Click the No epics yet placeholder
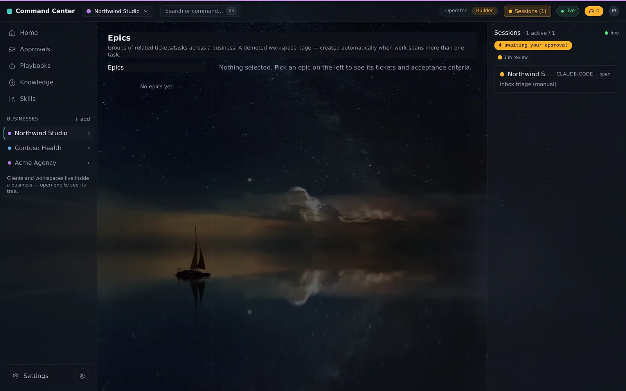This screenshot has height=391, width=626. point(157,86)
